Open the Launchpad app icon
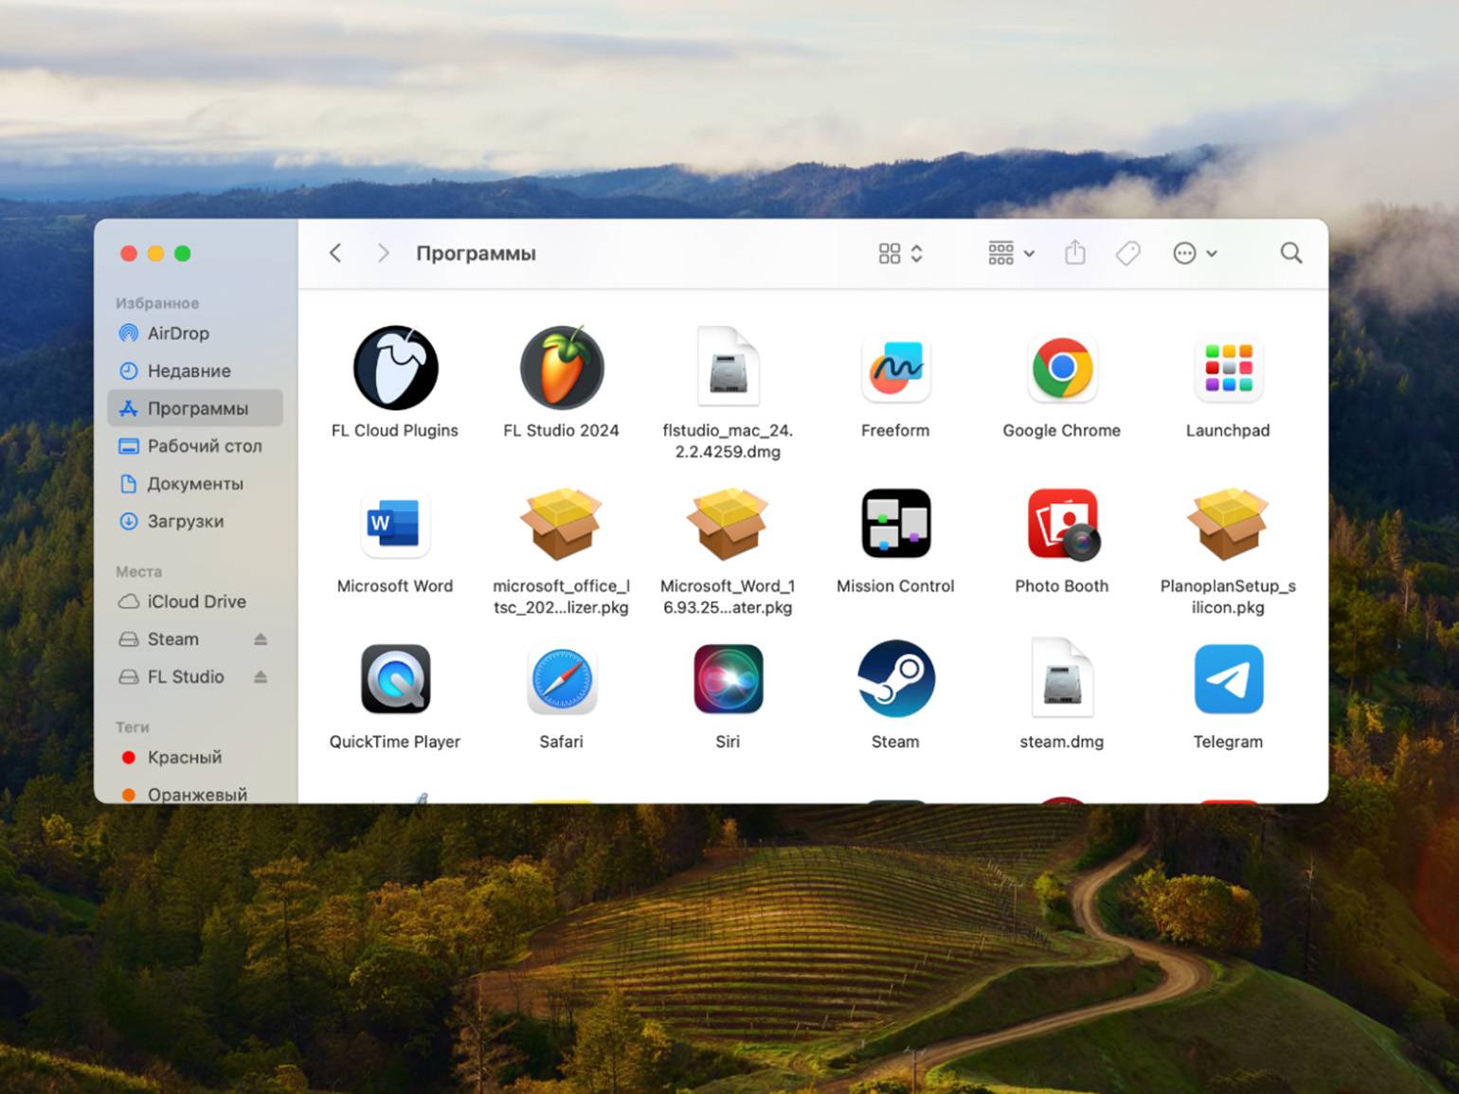The width and height of the screenshot is (1459, 1094). tap(1228, 368)
